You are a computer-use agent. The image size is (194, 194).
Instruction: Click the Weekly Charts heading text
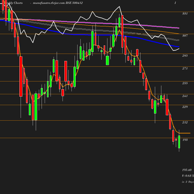click(x=14, y=3)
